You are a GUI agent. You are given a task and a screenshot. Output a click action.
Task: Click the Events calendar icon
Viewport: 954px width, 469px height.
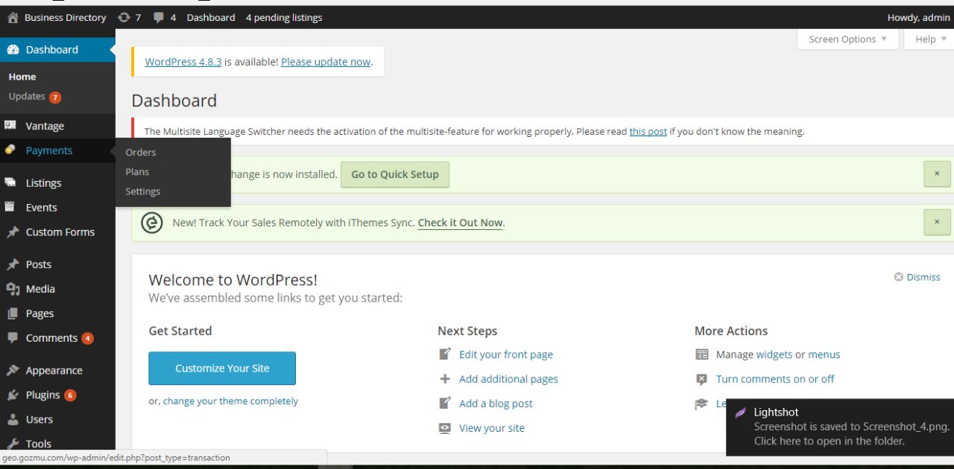10,207
